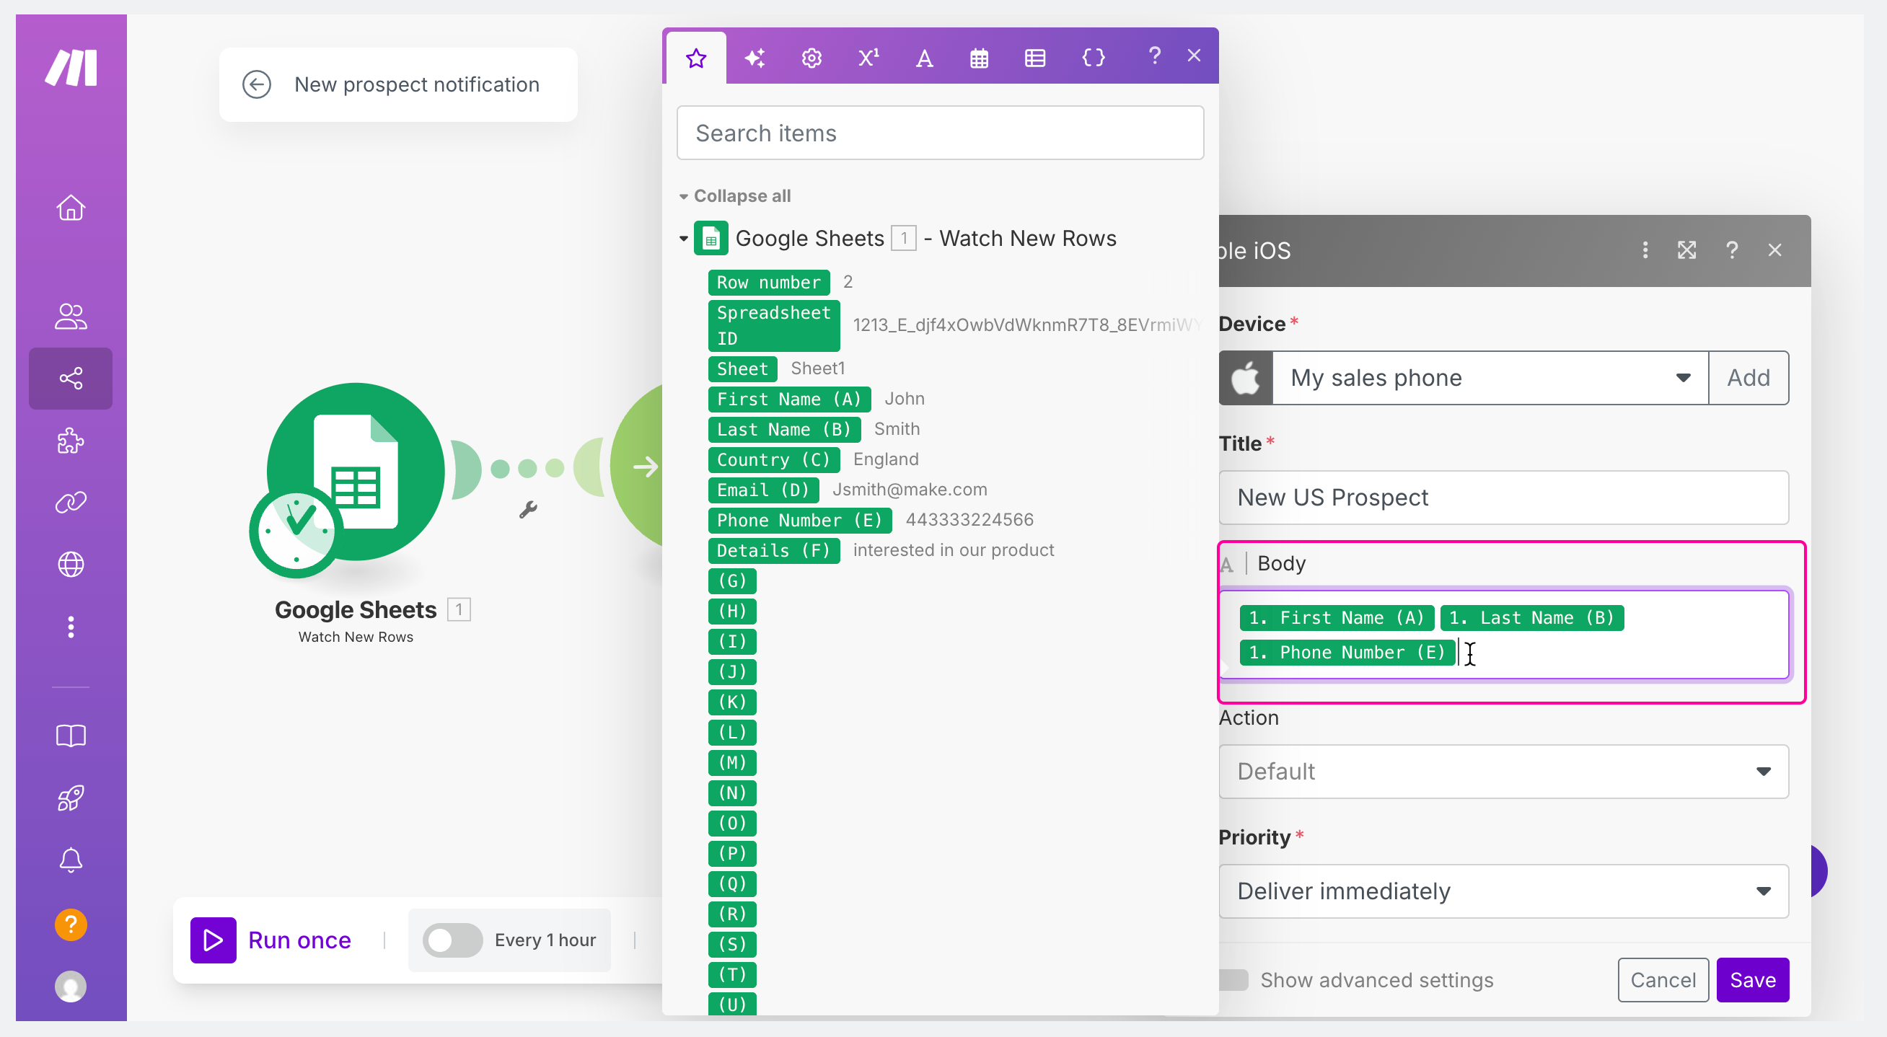Click the Save button

[x=1752, y=980]
